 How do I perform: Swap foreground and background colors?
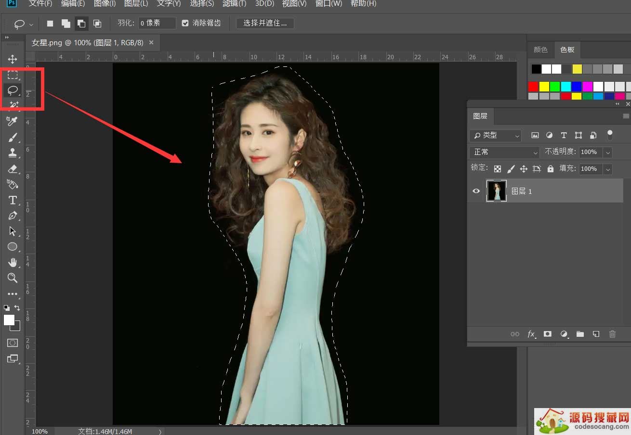[x=17, y=307]
